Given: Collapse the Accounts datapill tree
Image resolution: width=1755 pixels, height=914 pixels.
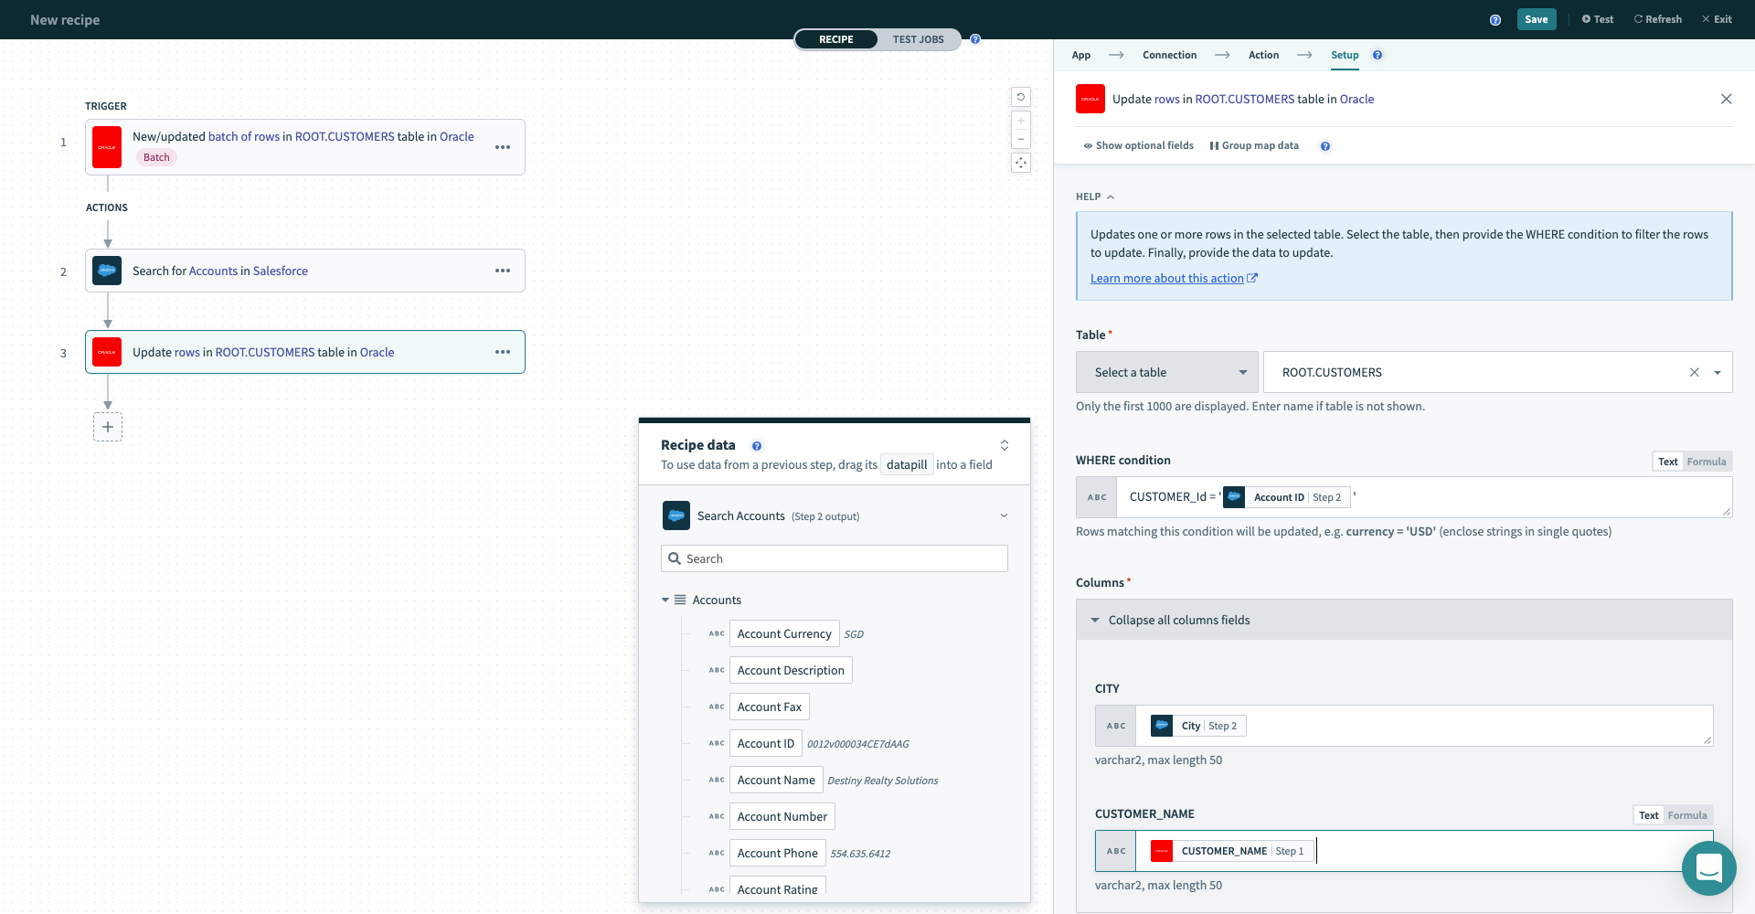Looking at the screenshot, I should click(x=665, y=600).
